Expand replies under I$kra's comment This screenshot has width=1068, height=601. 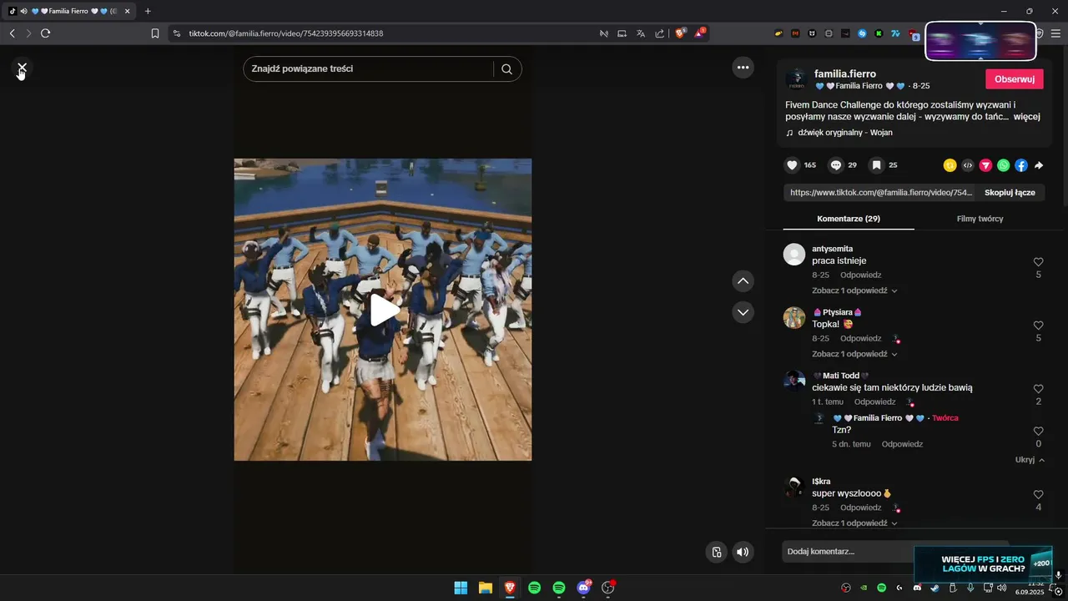(x=854, y=523)
